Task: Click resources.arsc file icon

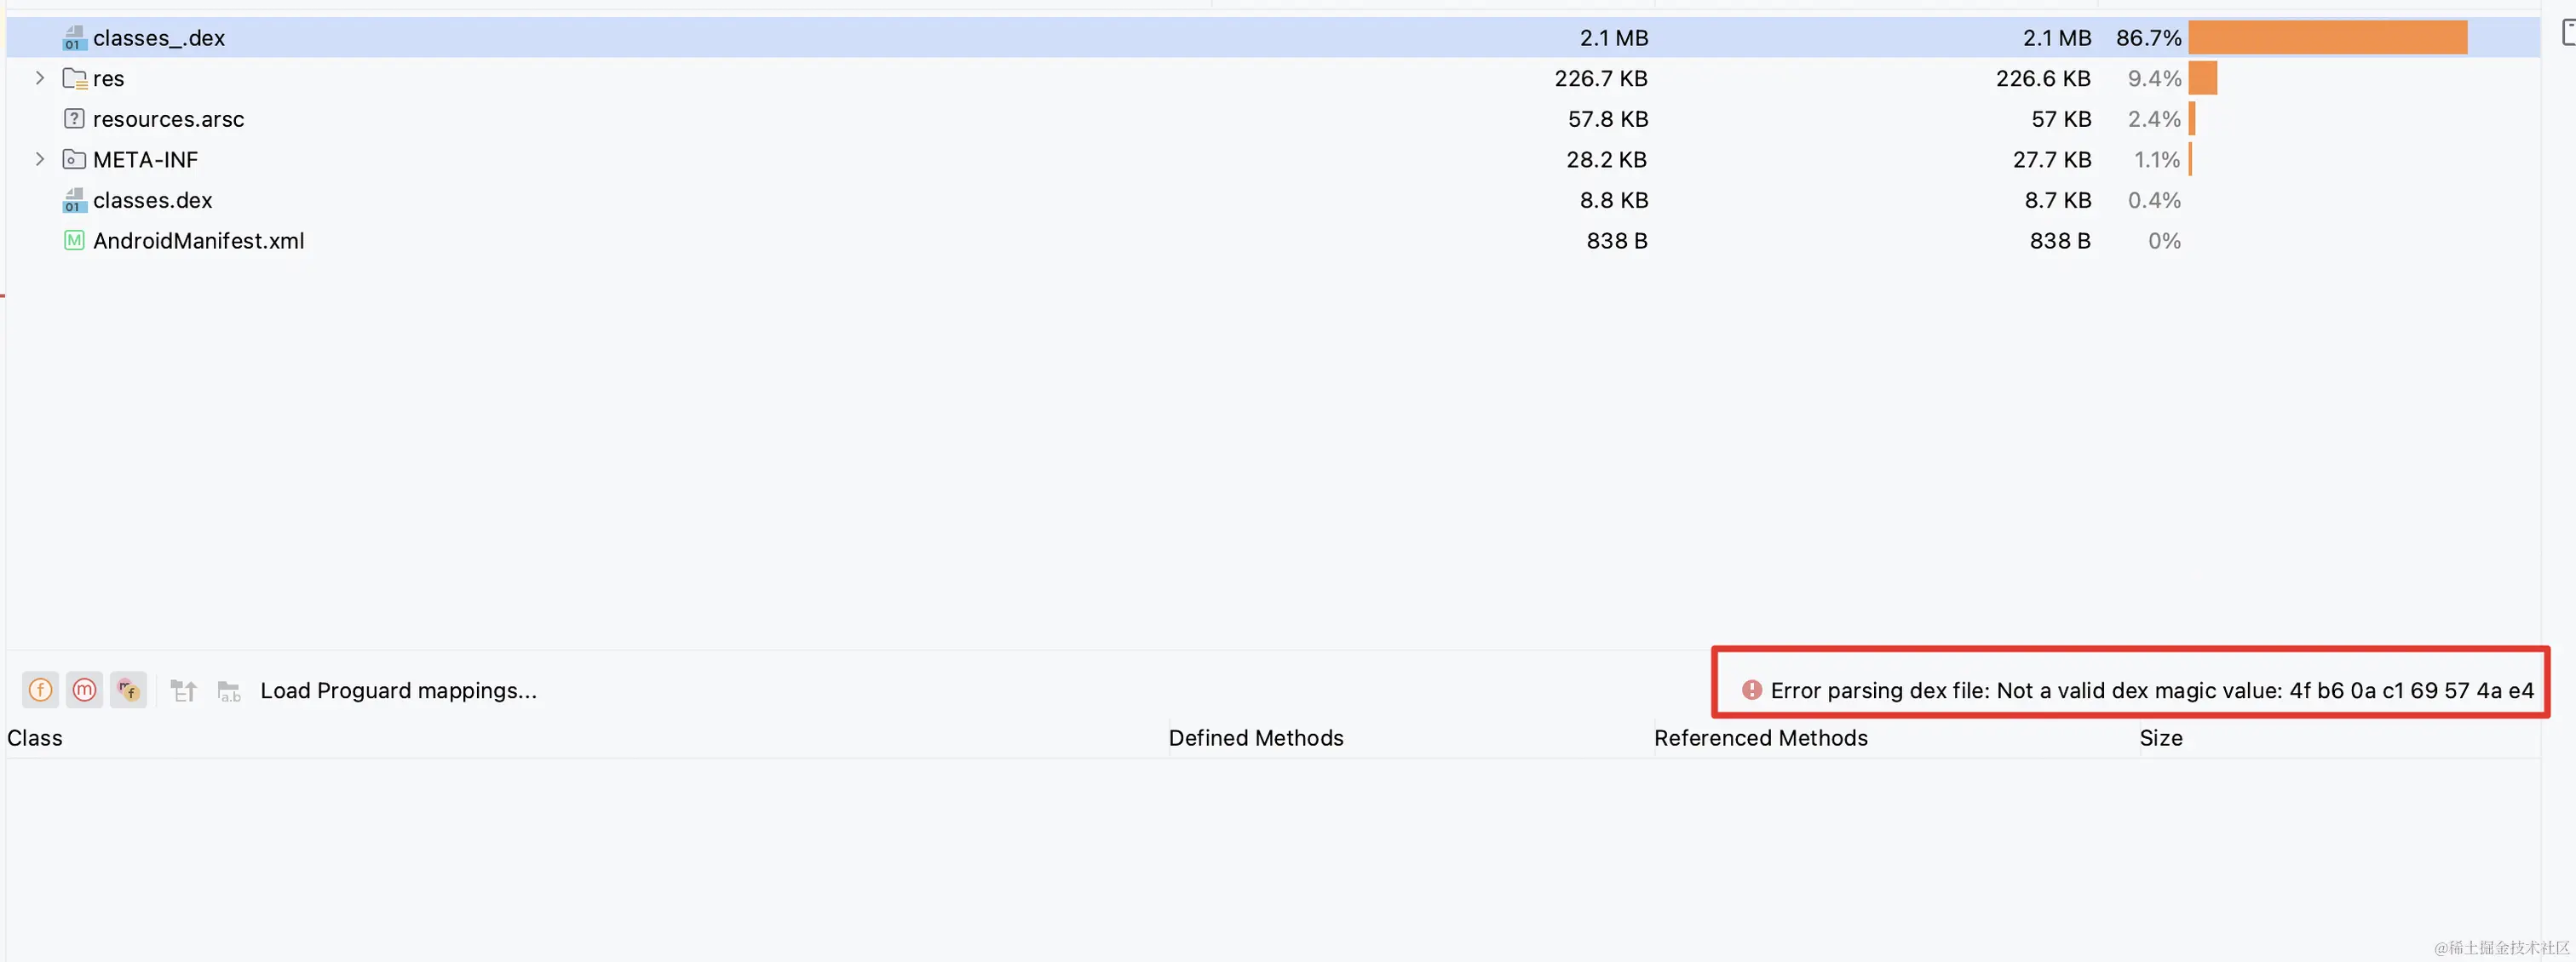Action: coord(74,119)
